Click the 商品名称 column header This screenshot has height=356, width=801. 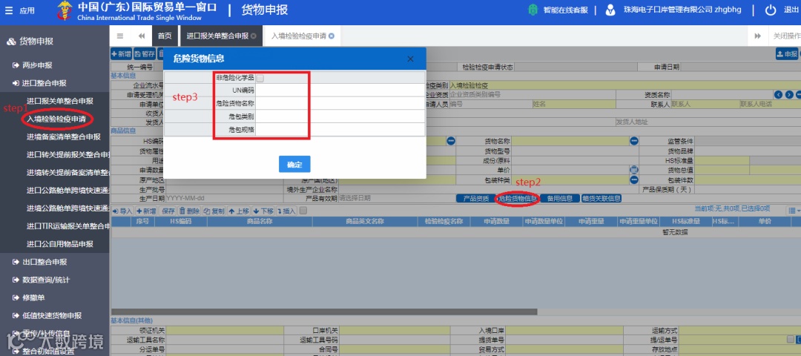[x=259, y=222]
